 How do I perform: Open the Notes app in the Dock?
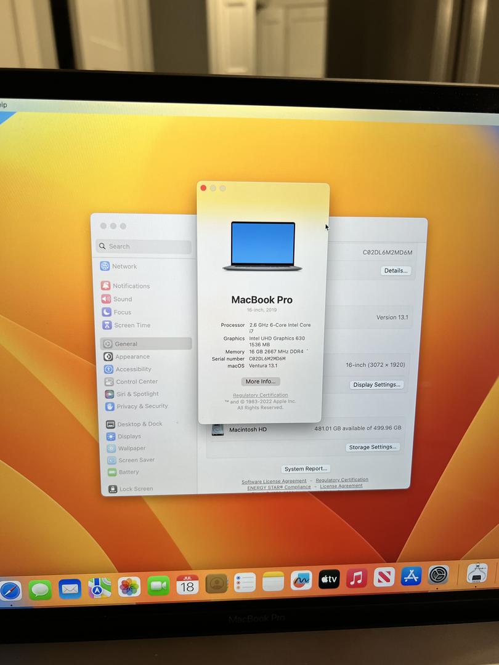(x=273, y=581)
